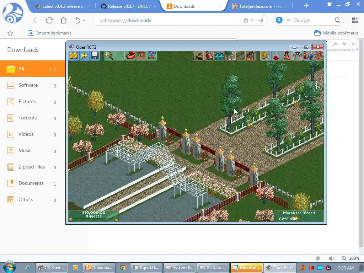This screenshot has height=273, width=364.
Task: Open Mobile bookmarks
Action: coord(336,33)
